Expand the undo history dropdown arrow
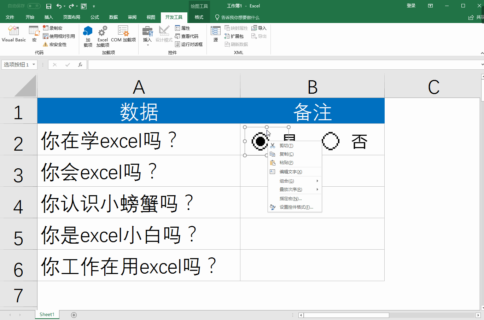 tap(64, 6)
